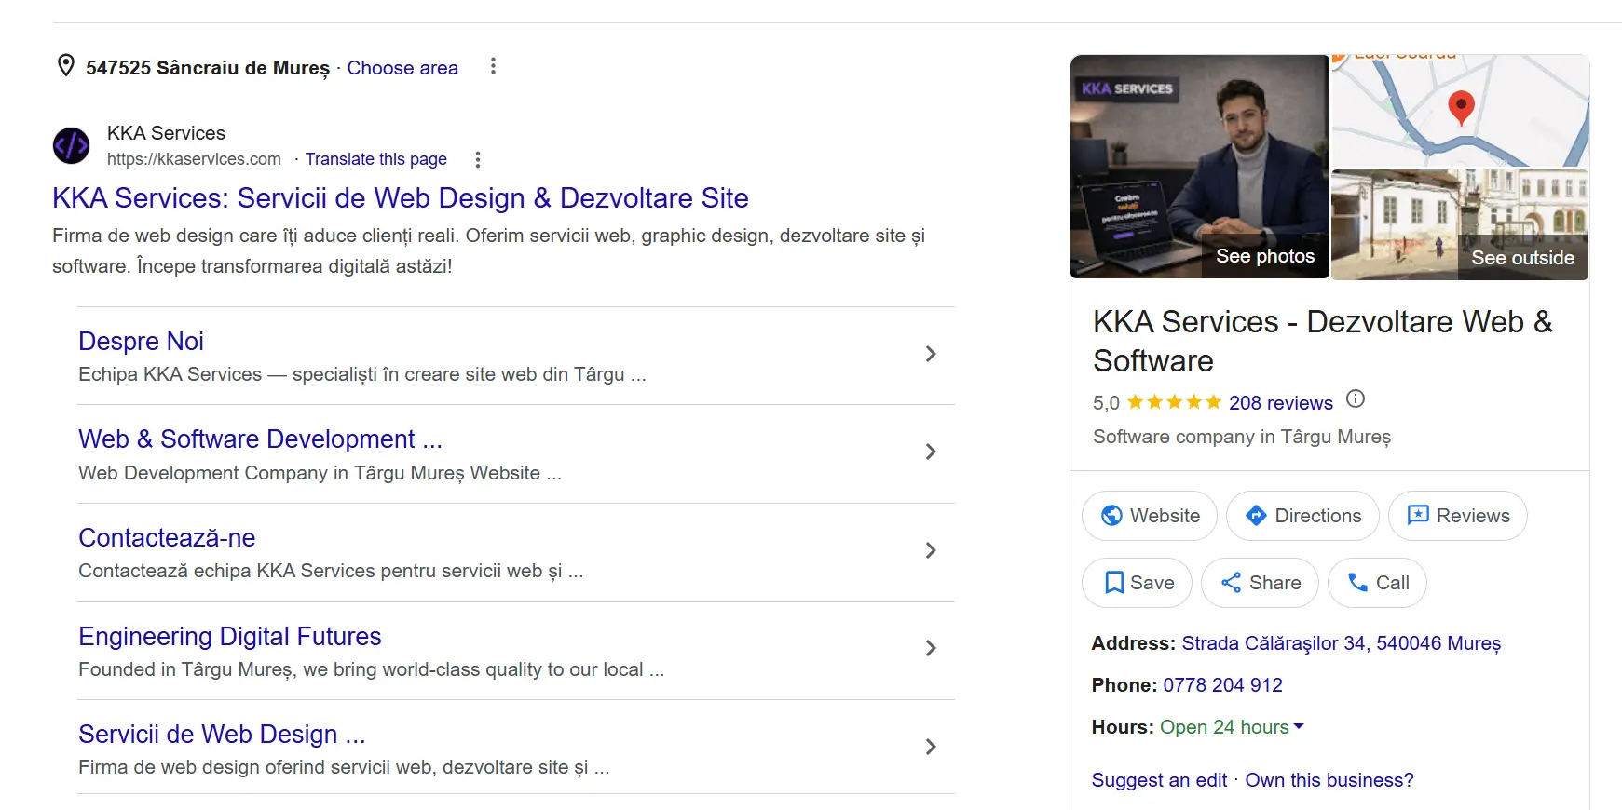Click phone number 0778 204 912
1622x810 pixels.
tap(1222, 685)
